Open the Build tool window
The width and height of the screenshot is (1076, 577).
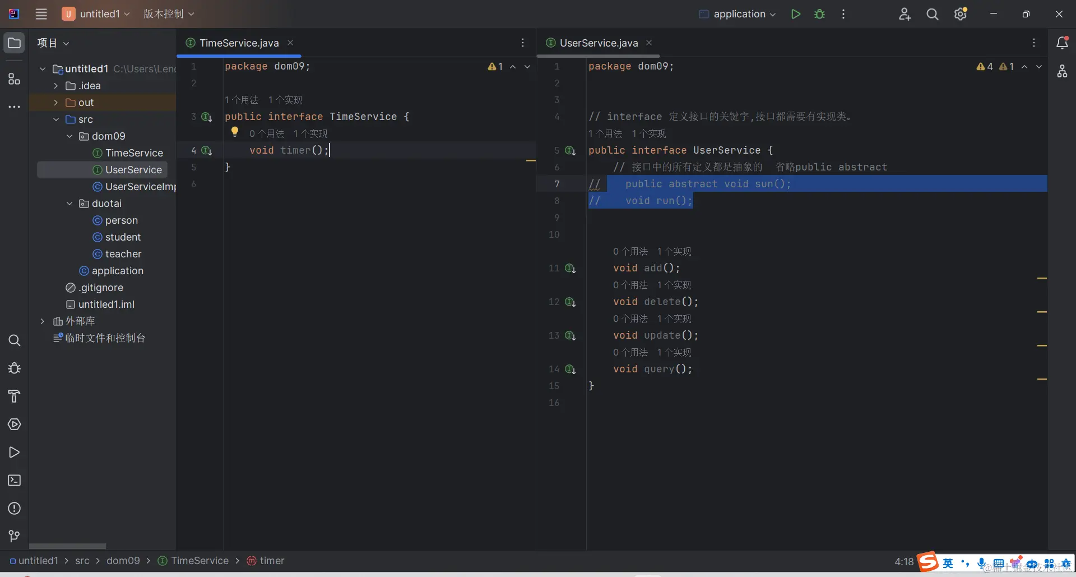click(x=14, y=396)
